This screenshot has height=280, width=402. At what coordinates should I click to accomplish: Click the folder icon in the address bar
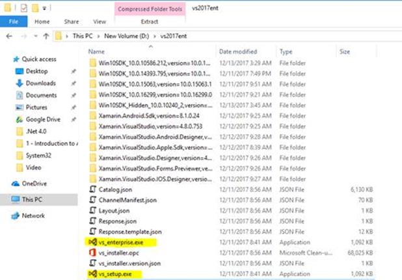pos(59,36)
